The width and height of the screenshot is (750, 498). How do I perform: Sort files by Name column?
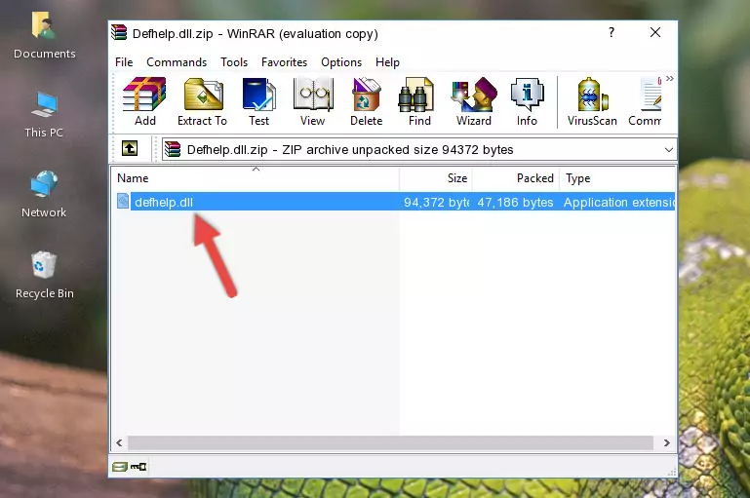pyautogui.click(x=256, y=178)
